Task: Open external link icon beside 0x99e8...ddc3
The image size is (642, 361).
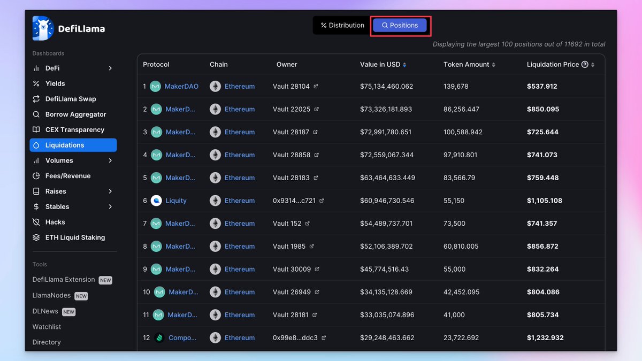Action: [324, 338]
